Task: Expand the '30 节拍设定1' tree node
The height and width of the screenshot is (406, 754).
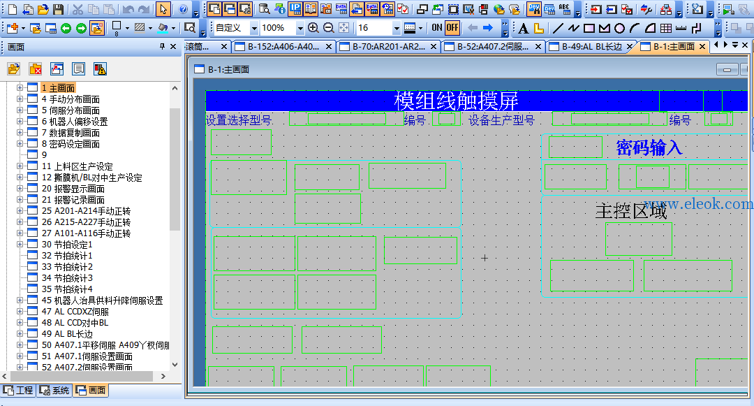Action: [20, 244]
